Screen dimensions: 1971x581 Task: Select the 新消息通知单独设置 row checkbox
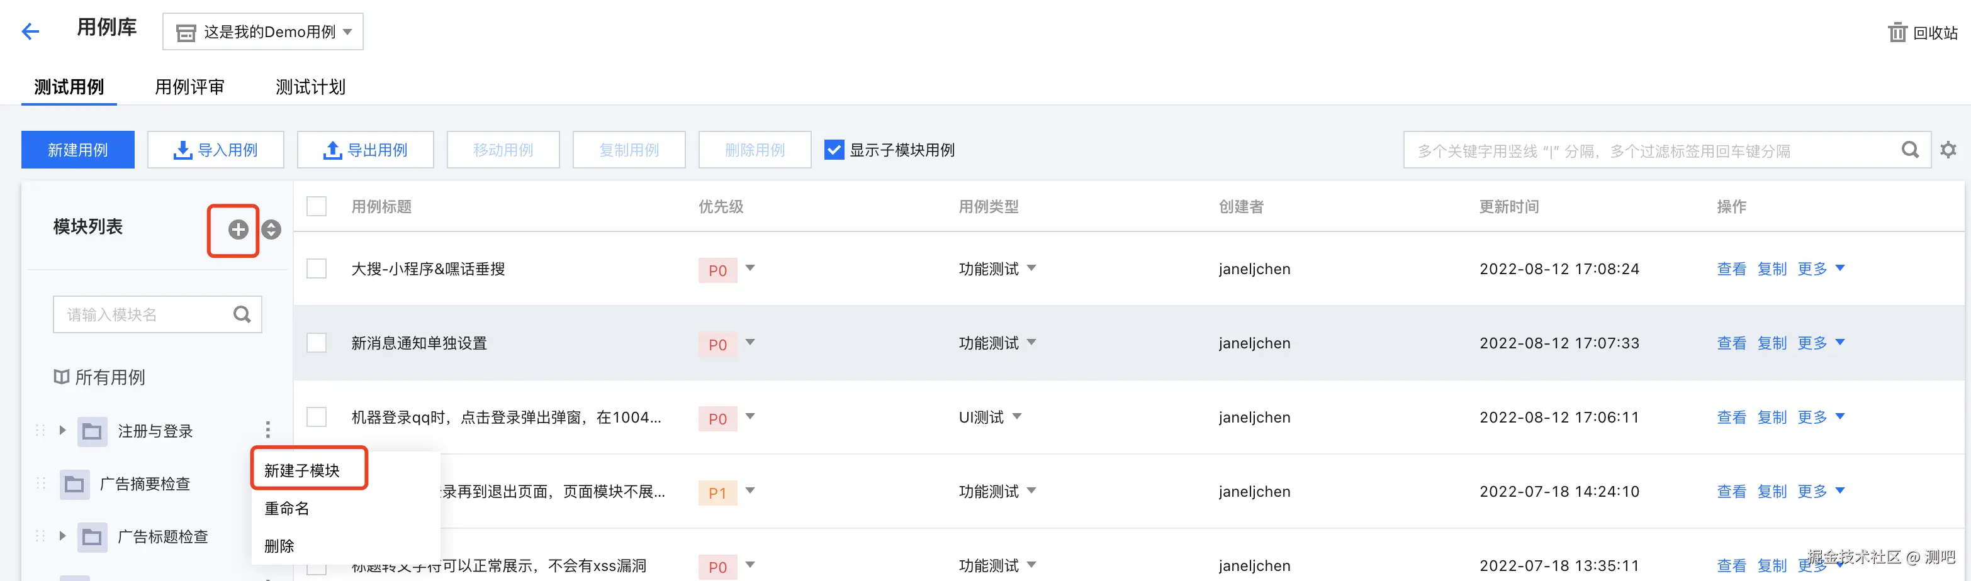pyautogui.click(x=316, y=343)
